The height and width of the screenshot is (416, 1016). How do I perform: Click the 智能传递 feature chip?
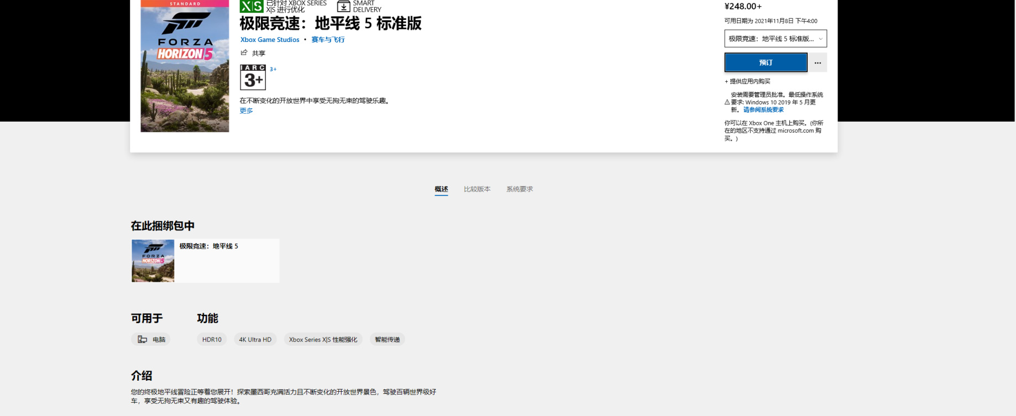pos(387,339)
